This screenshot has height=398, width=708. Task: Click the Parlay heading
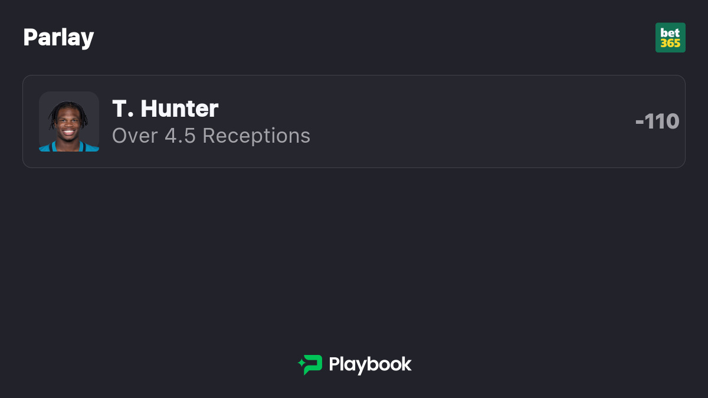(x=58, y=38)
